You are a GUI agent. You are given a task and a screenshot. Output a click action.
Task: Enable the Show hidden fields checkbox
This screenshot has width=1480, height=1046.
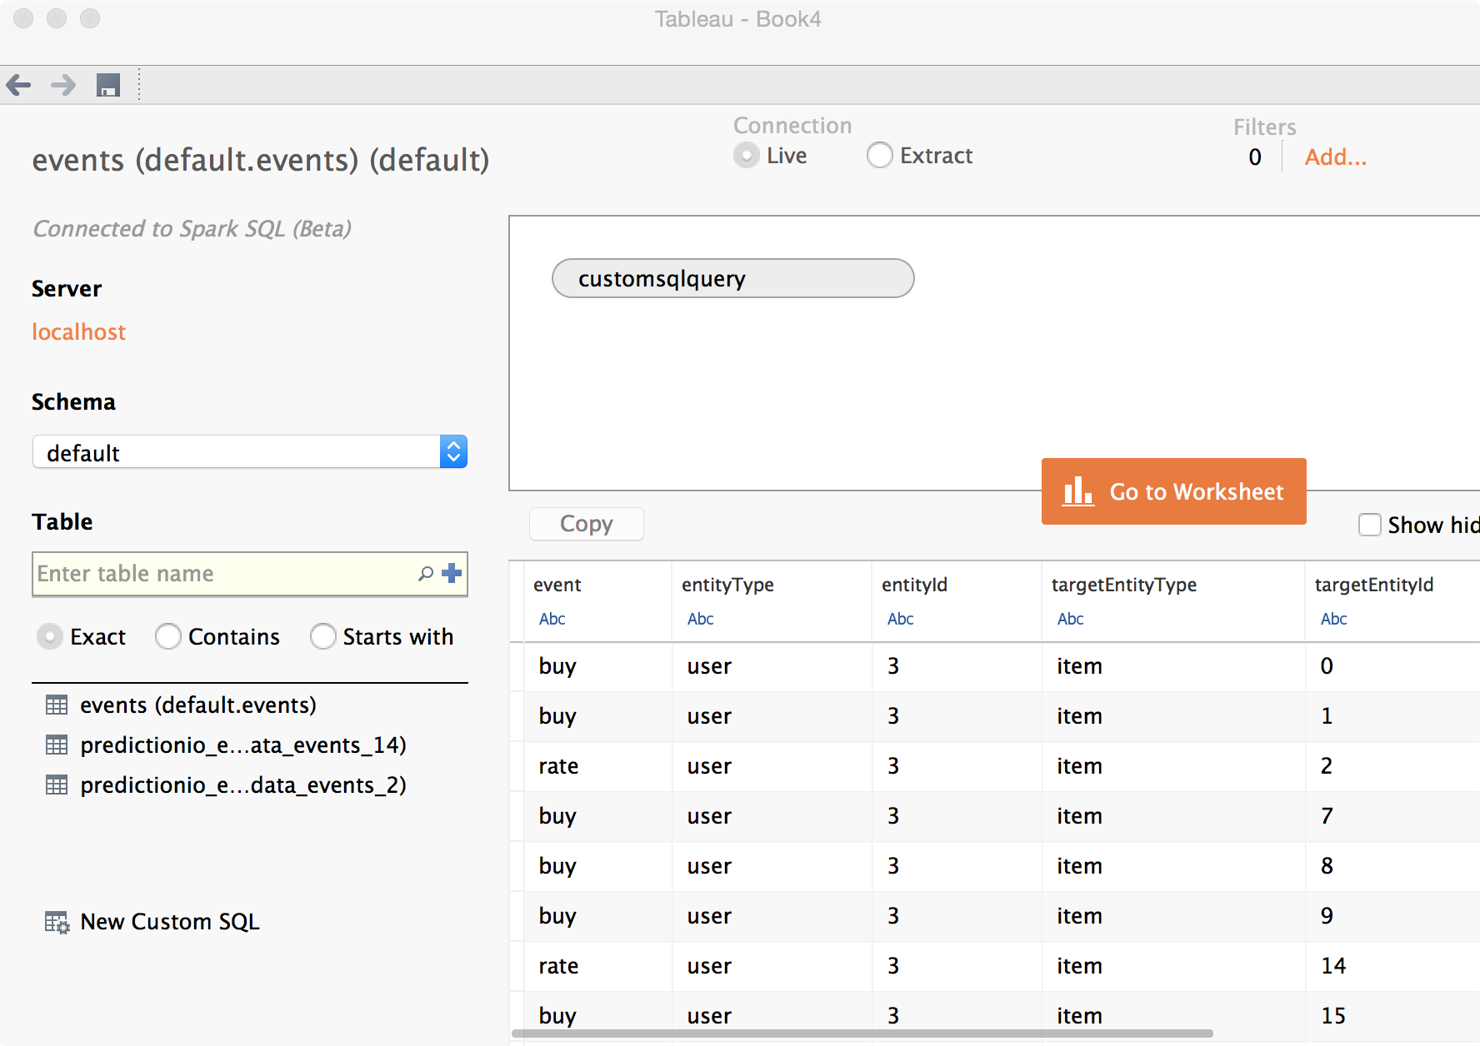(1370, 525)
